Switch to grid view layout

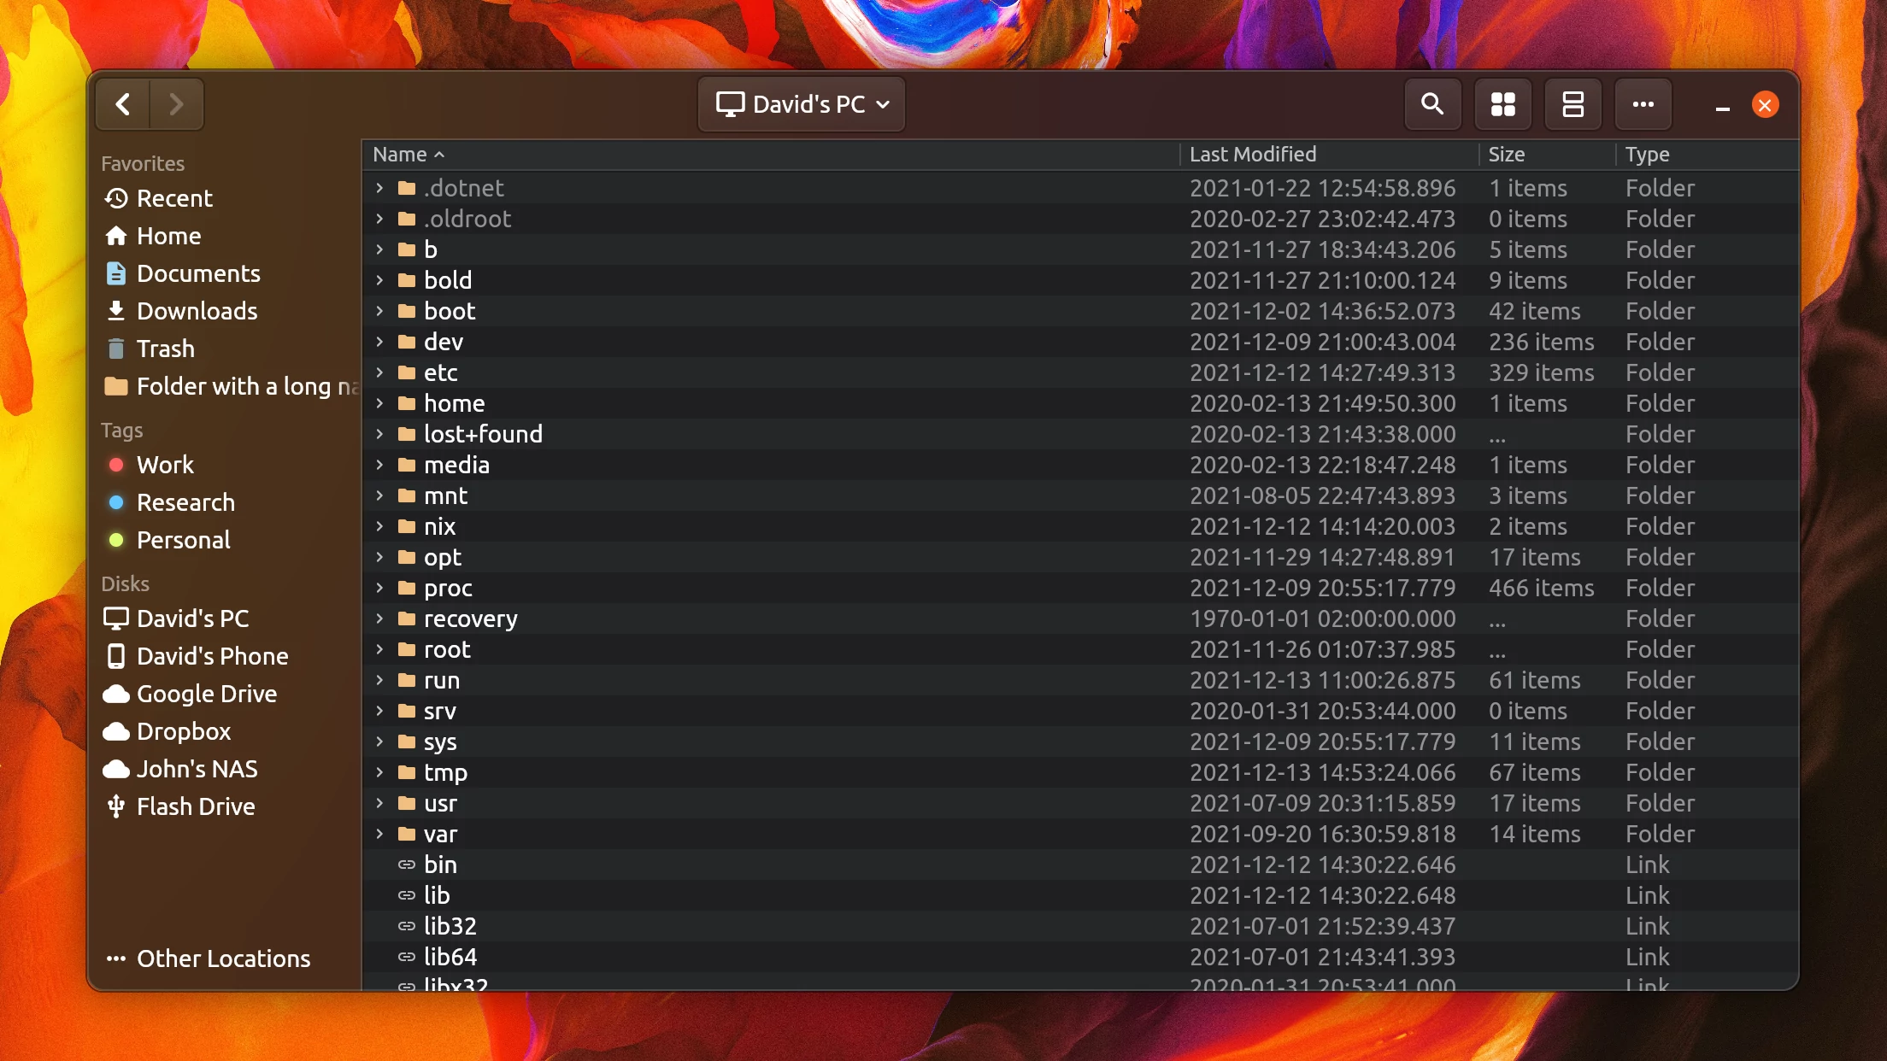[1502, 103]
